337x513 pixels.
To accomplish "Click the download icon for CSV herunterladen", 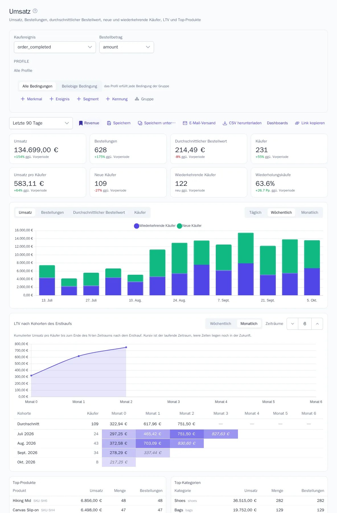I will pos(225,123).
